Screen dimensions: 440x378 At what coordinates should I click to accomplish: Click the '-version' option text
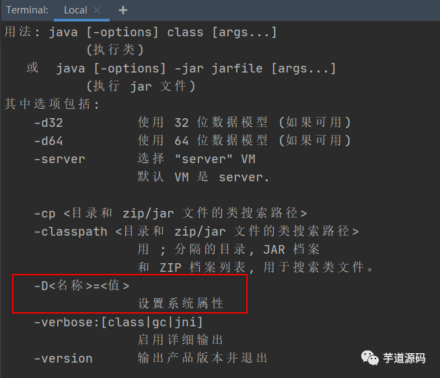(x=63, y=359)
